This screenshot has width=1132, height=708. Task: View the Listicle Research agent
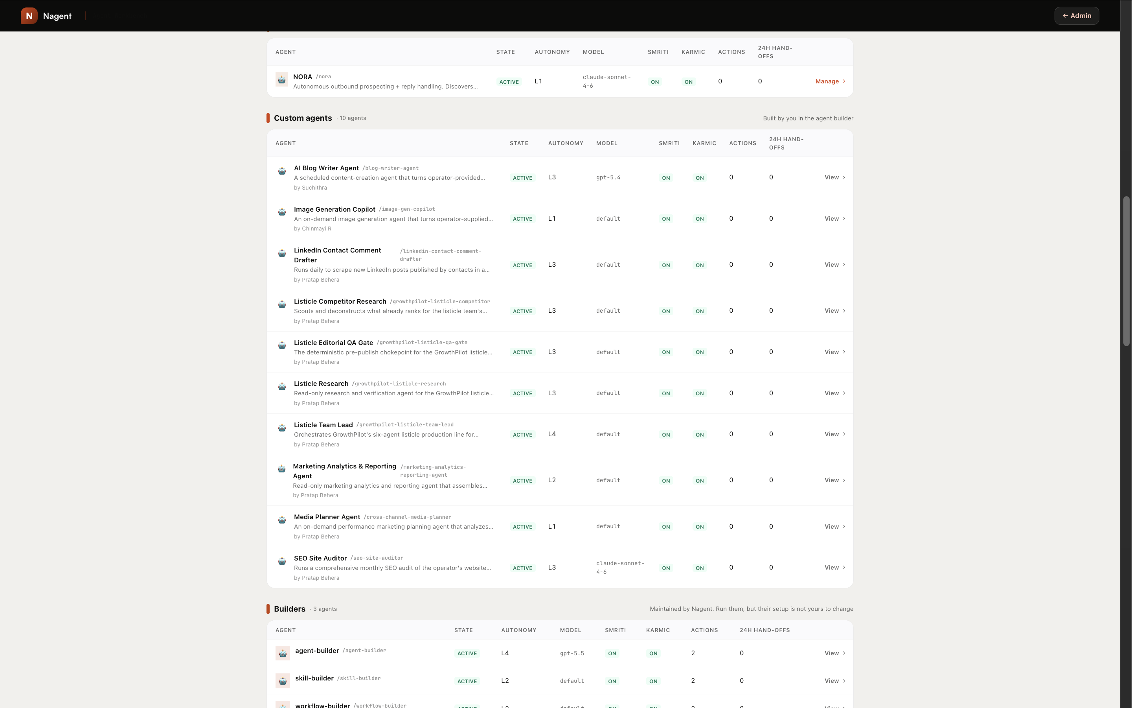(835, 393)
